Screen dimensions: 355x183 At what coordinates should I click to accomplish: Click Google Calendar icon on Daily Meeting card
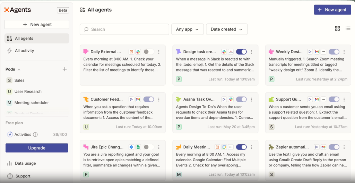(224, 147)
